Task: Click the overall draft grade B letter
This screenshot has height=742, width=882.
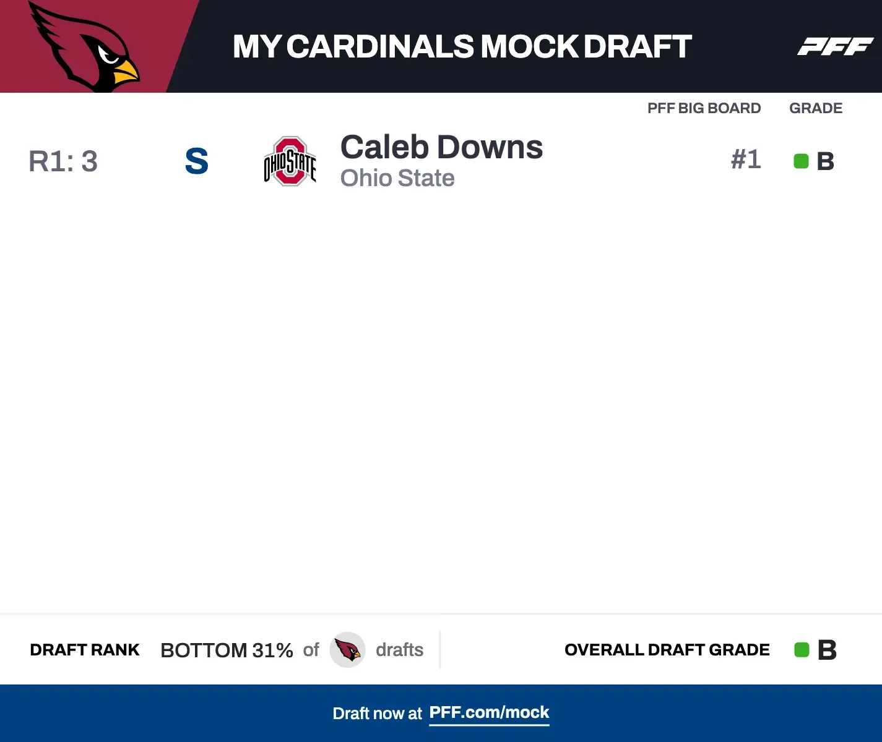Action: [827, 650]
